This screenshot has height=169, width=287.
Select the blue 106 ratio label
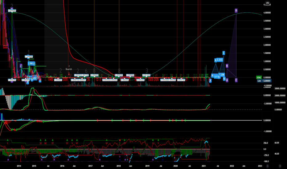tap(222, 75)
